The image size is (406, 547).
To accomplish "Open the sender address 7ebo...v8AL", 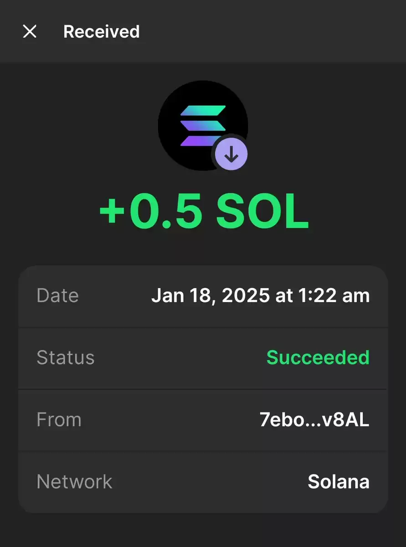I will (314, 420).
